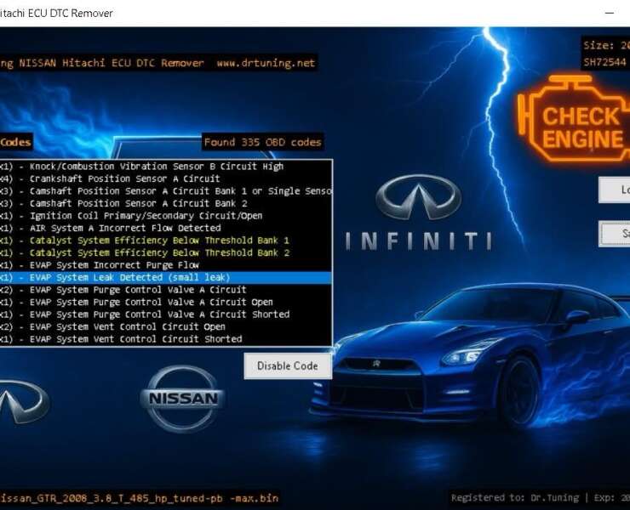Click the SH72544 processor label
Screen dimensions: 630x510
[605, 62]
